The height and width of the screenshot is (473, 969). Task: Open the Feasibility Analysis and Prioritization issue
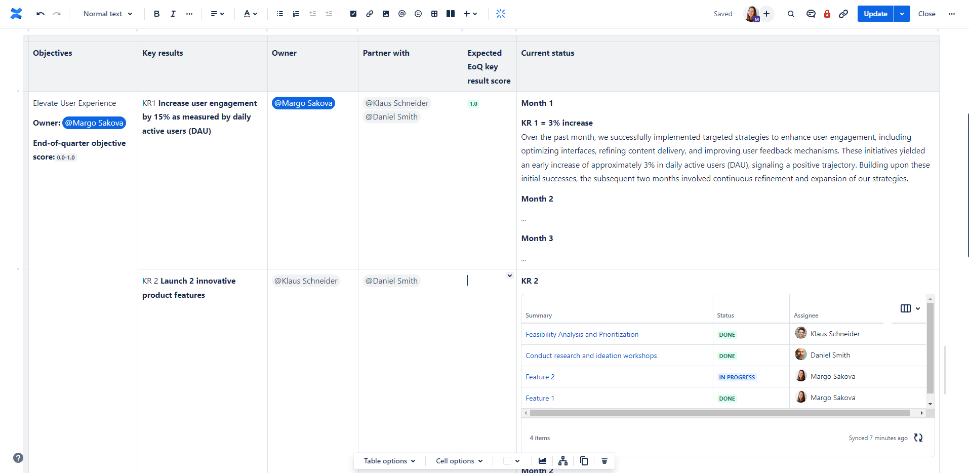click(582, 334)
